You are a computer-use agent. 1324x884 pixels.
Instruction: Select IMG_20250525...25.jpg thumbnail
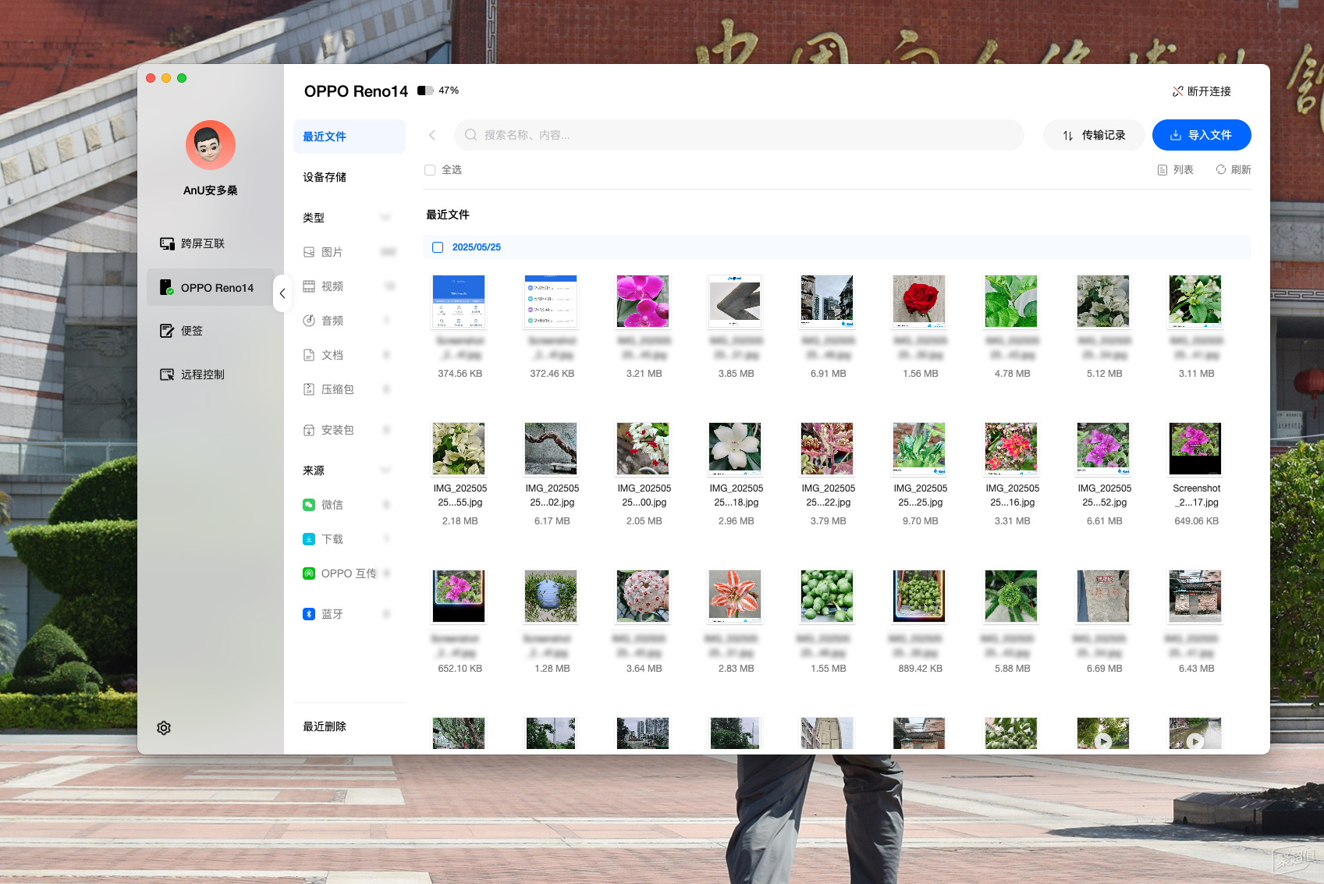[919, 449]
